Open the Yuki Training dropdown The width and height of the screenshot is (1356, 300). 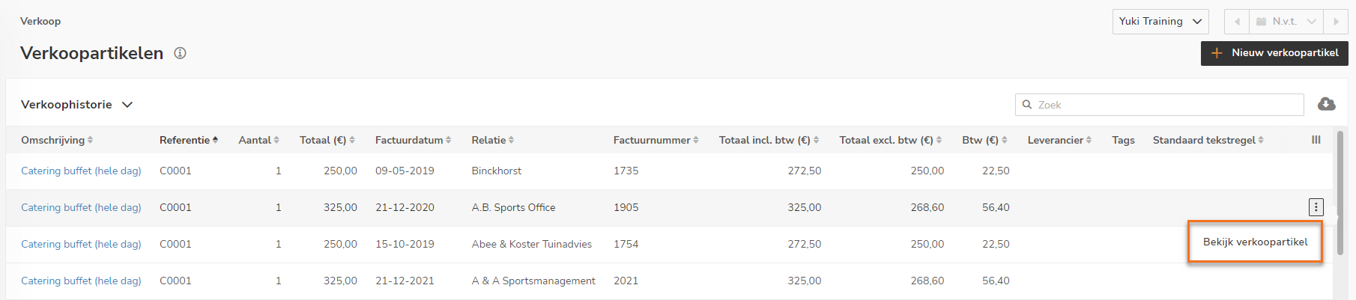[x=1160, y=22]
